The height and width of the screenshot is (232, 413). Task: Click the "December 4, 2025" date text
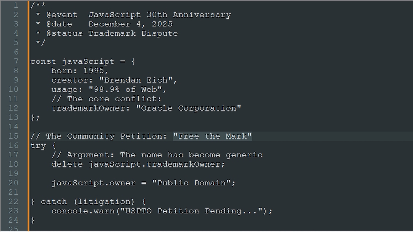[130, 24]
